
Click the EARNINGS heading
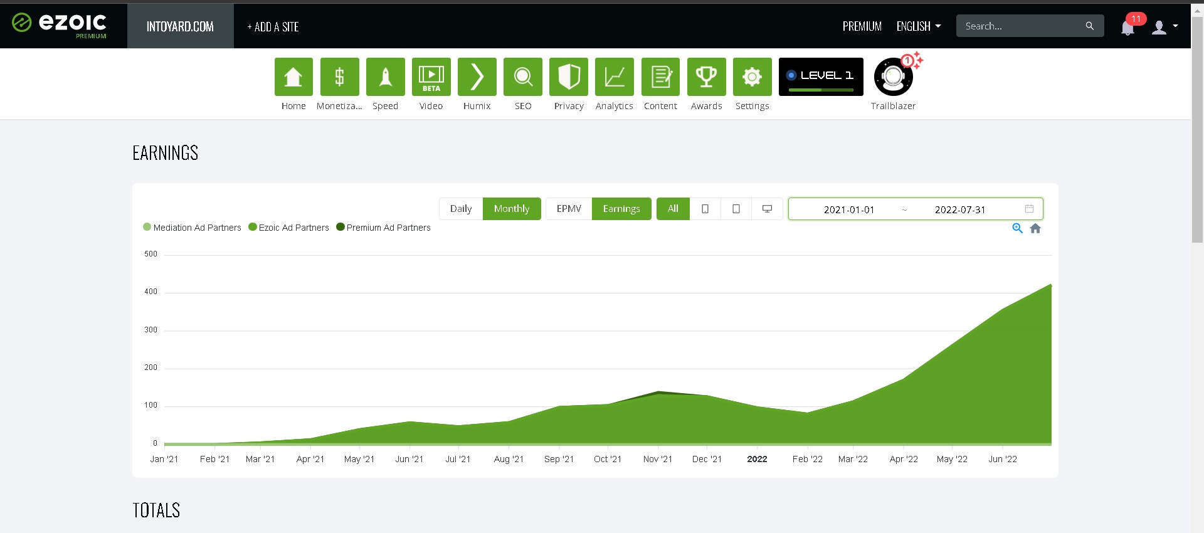(165, 153)
